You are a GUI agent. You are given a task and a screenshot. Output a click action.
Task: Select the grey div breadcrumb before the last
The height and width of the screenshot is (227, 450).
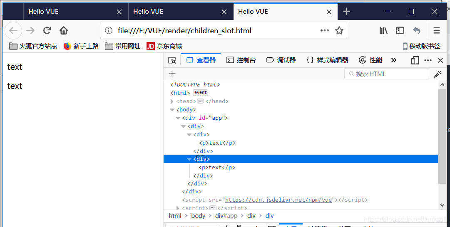(x=251, y=216)
